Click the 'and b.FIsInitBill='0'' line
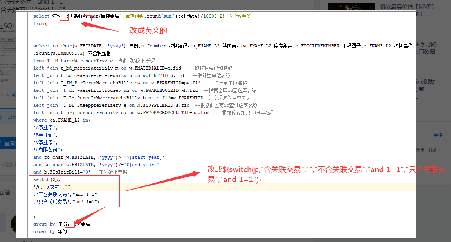Viewport: 451px width, 242px height. click(80, 172)
